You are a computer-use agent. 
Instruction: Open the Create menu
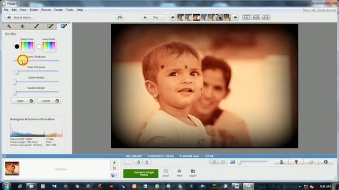pos(58,10)
